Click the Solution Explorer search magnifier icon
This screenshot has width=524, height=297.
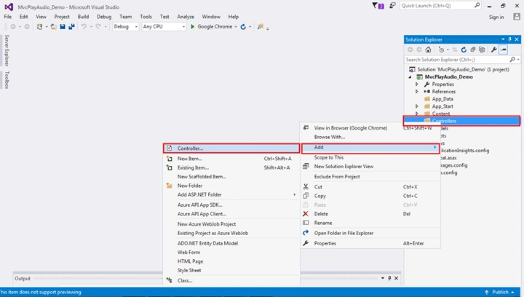click(x=512, y=60)
